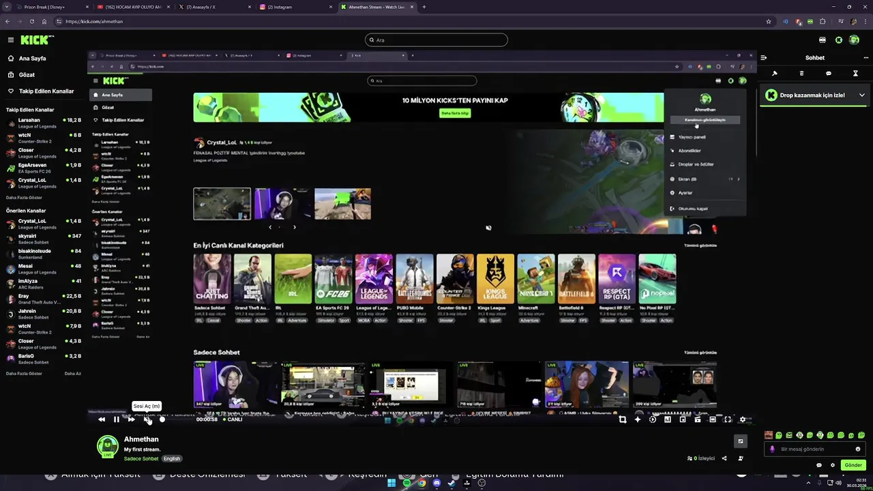Click the English language tag

click(x=172, y=459)
